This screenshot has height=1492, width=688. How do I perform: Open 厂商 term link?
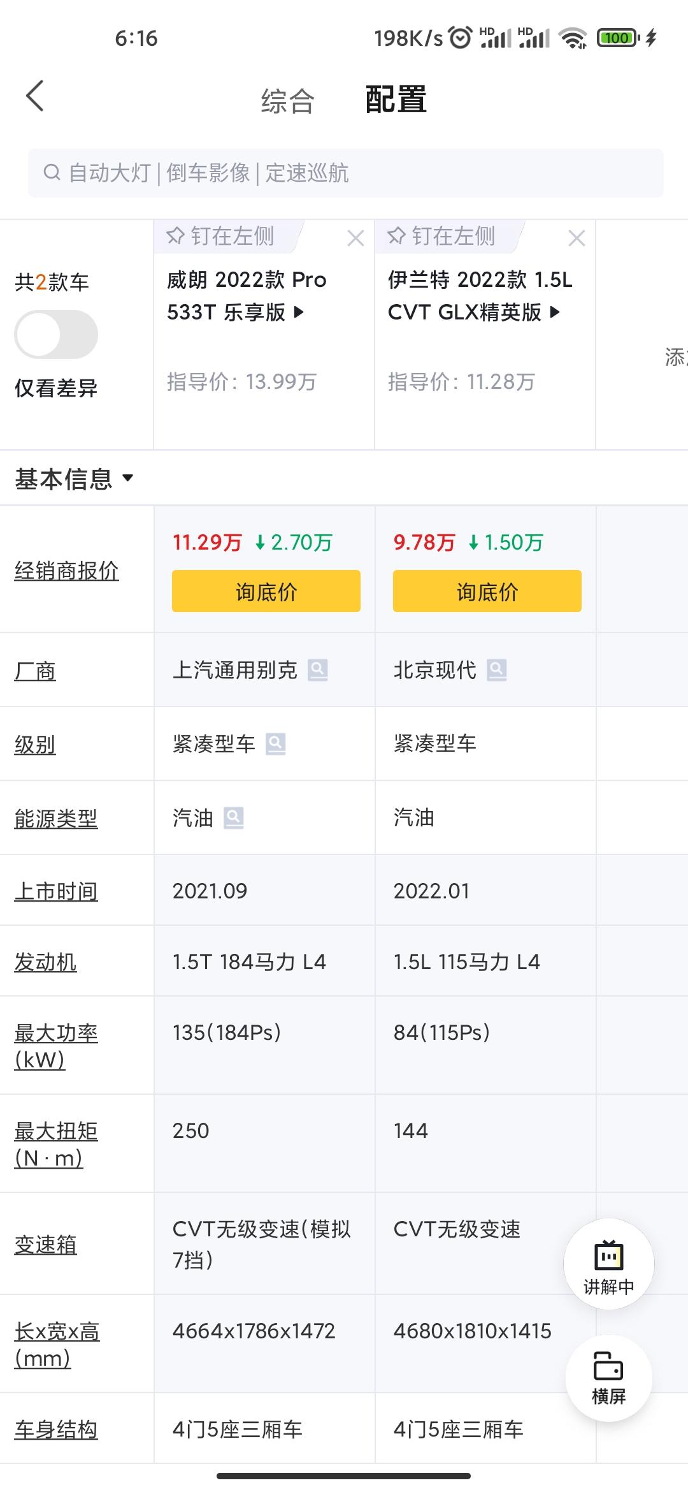click(35, 670)
